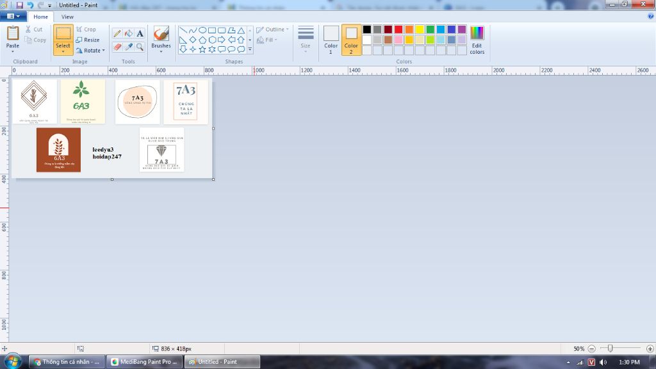Screen dimensions: 656x369
Task: Select the Fill with color bucket tool
Action: click(x=128, y=33)
